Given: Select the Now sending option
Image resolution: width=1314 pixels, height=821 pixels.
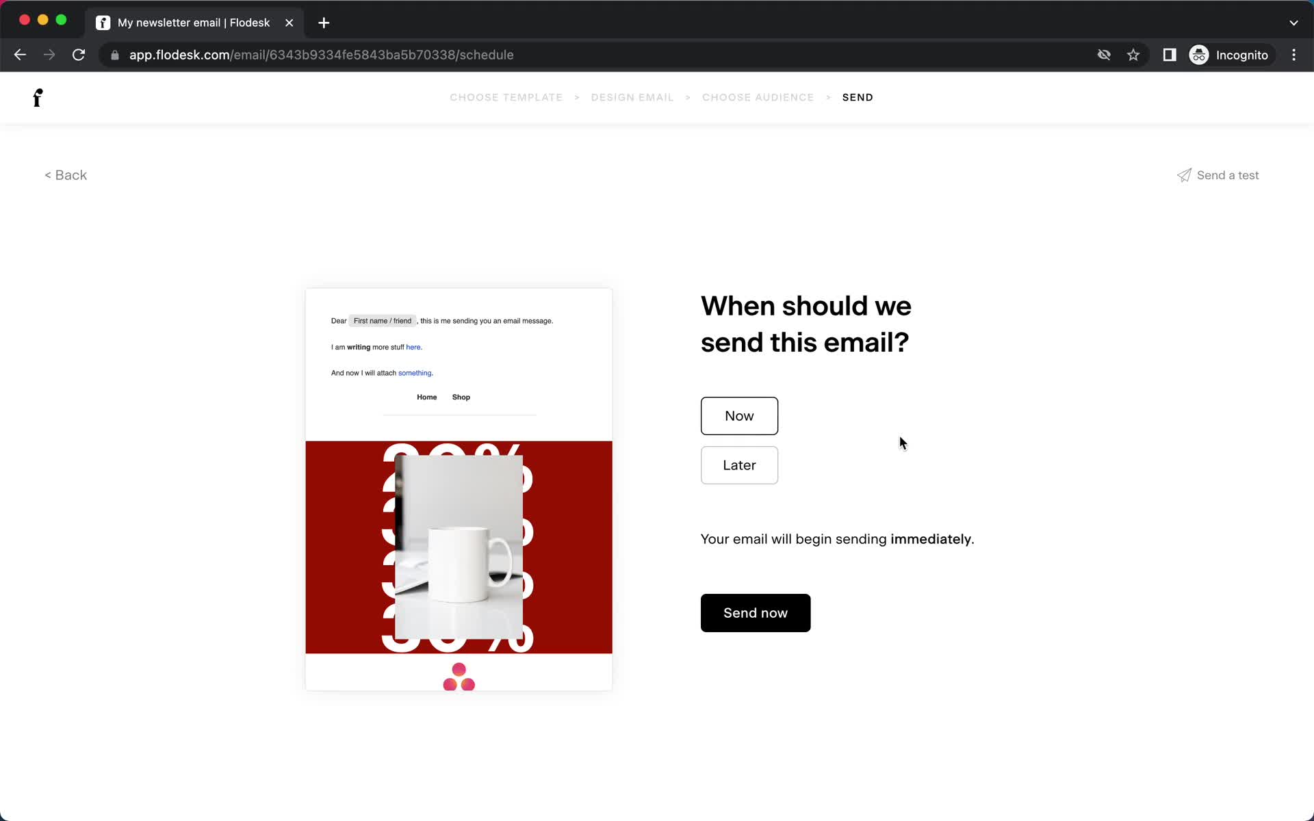Looking at the screenshot, I should (x=739, y=415).
